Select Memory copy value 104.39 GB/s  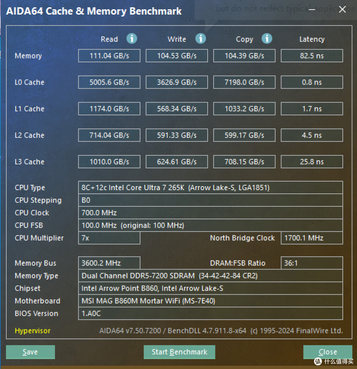(244, 56)
